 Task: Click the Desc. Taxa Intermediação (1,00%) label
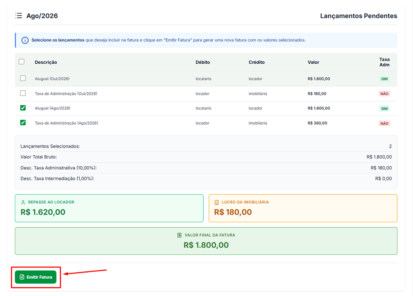click(x=57, y=179)
